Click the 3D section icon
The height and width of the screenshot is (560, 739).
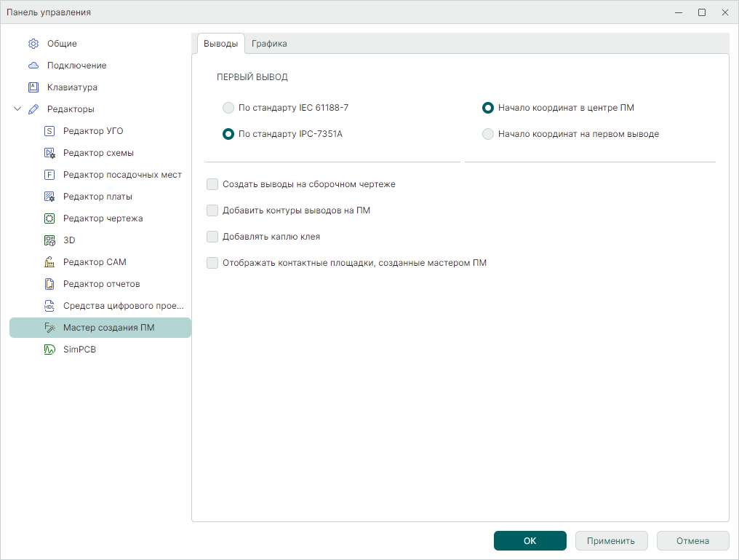[x=49, y=240]
